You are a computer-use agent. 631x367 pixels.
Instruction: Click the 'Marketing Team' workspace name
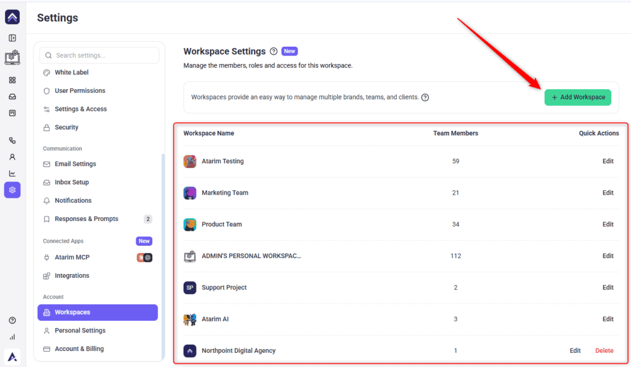tap(225, 193)
